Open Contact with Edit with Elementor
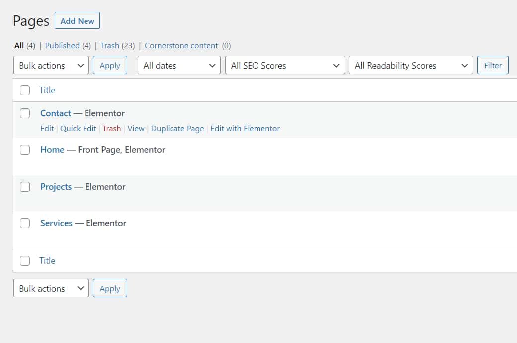This screenshot has width=517, height=343. 245,129
